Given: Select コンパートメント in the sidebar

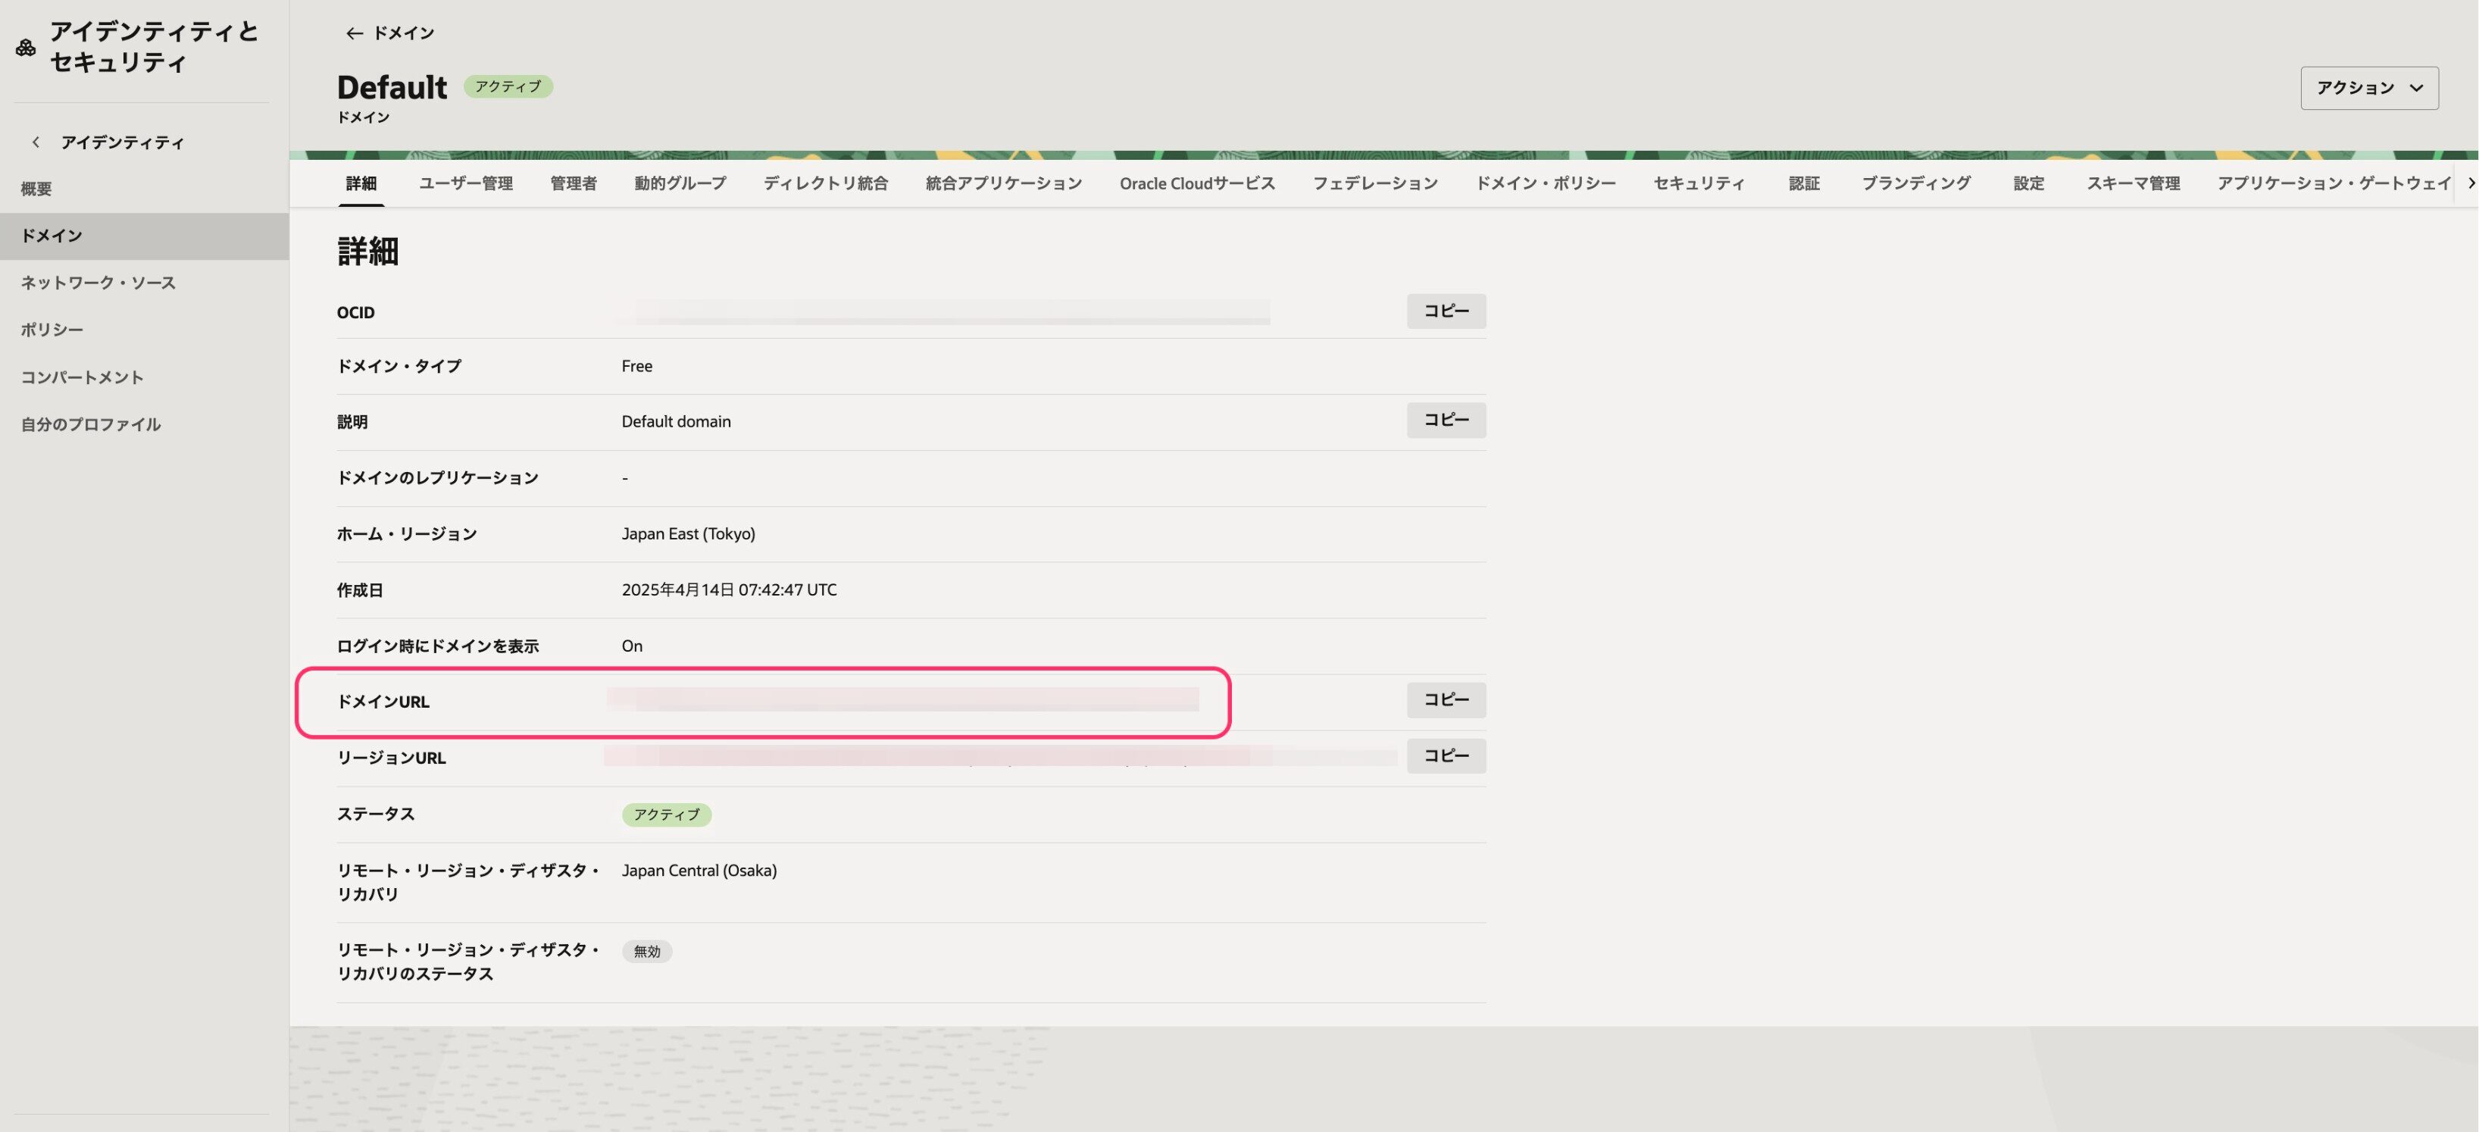Looking at the screenshot, I should [x=82, y=377].
